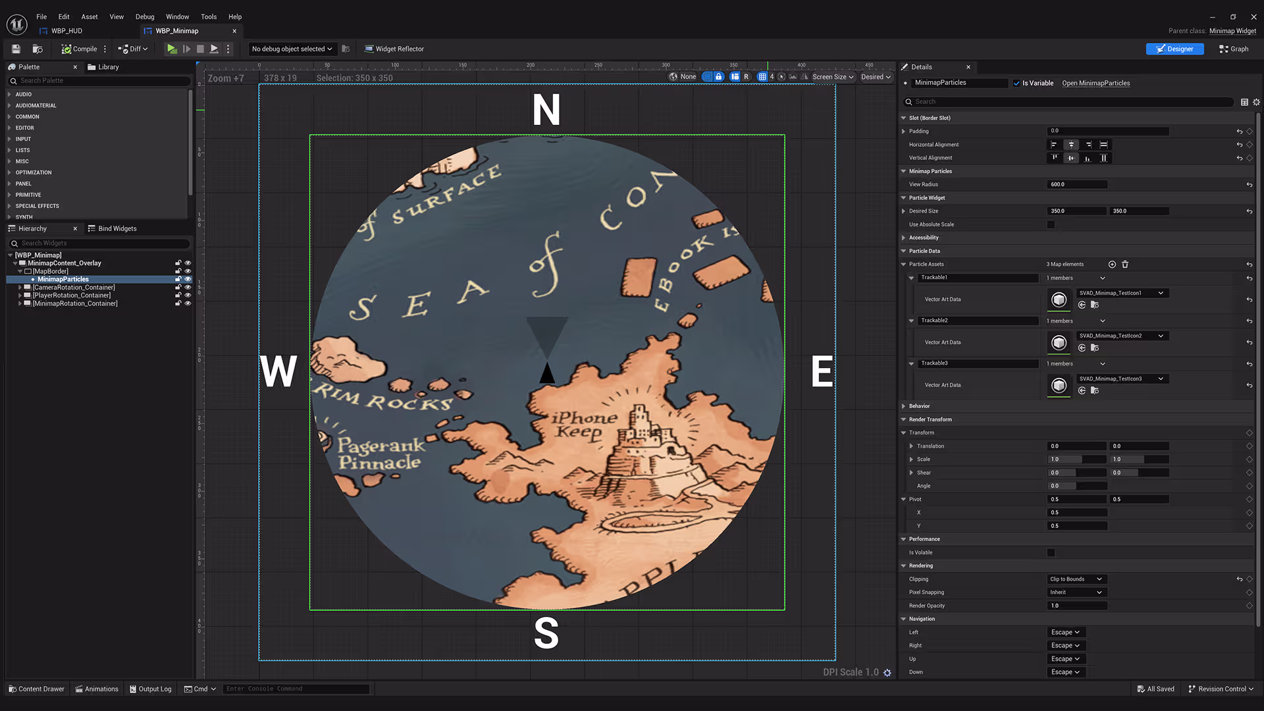Open the play options three-dot menu

point(228,49)
